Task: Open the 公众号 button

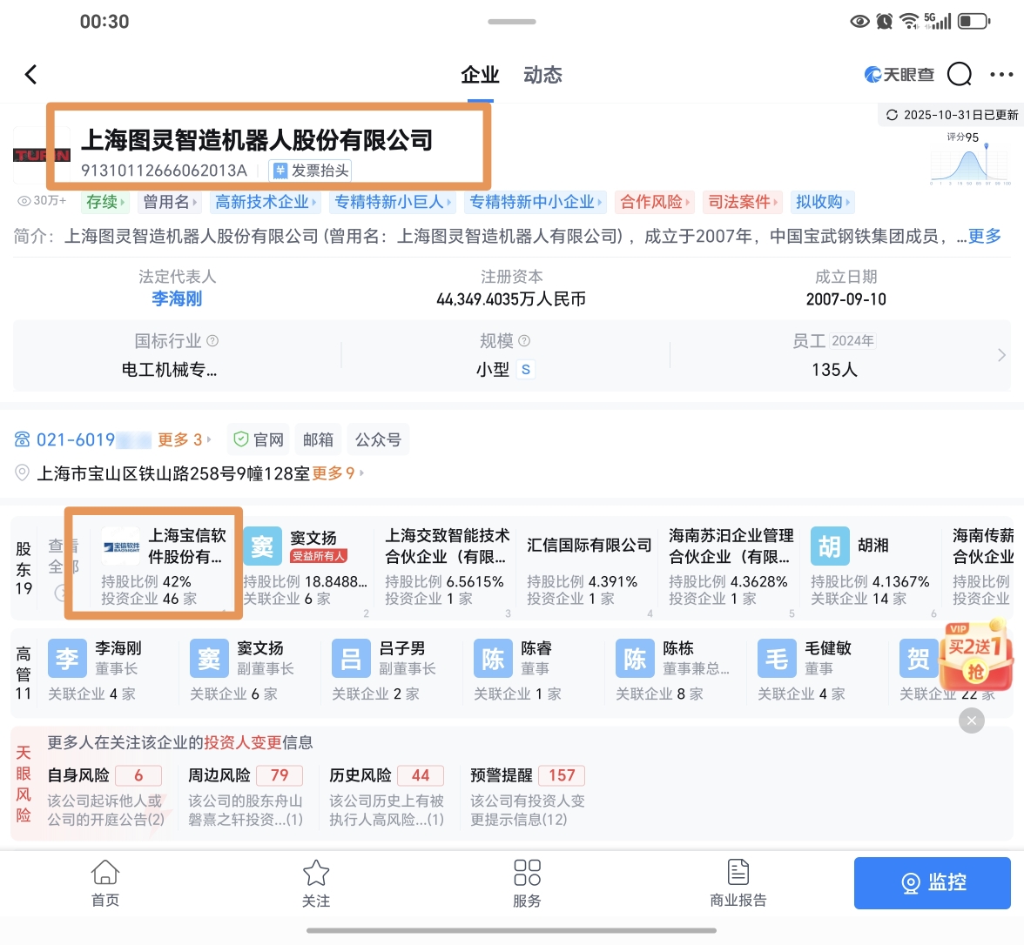Action: pos(378,439)
